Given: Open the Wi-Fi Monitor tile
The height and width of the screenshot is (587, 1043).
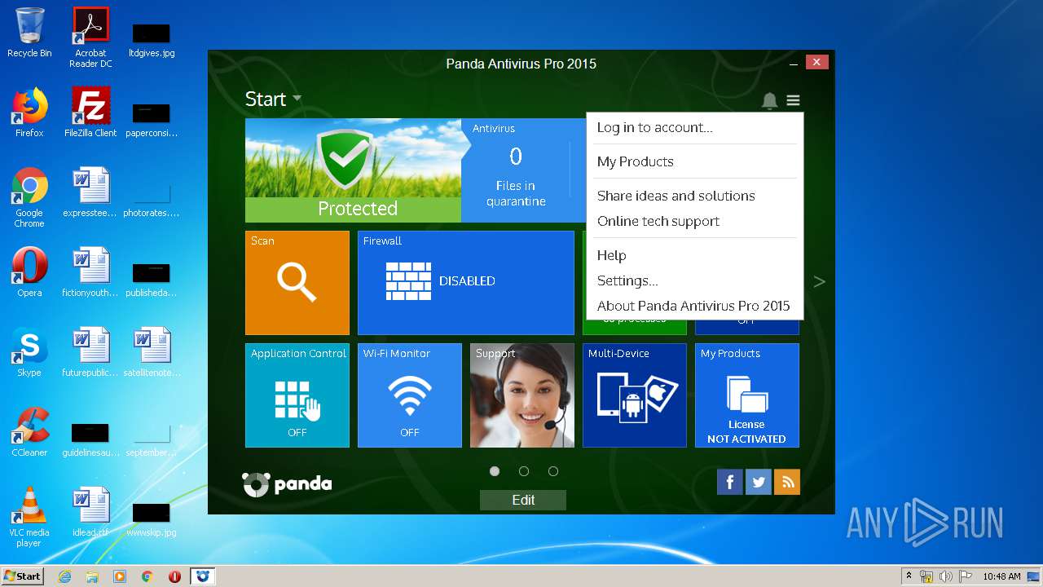Looking at the screenshot, I should tap(410, 395).
